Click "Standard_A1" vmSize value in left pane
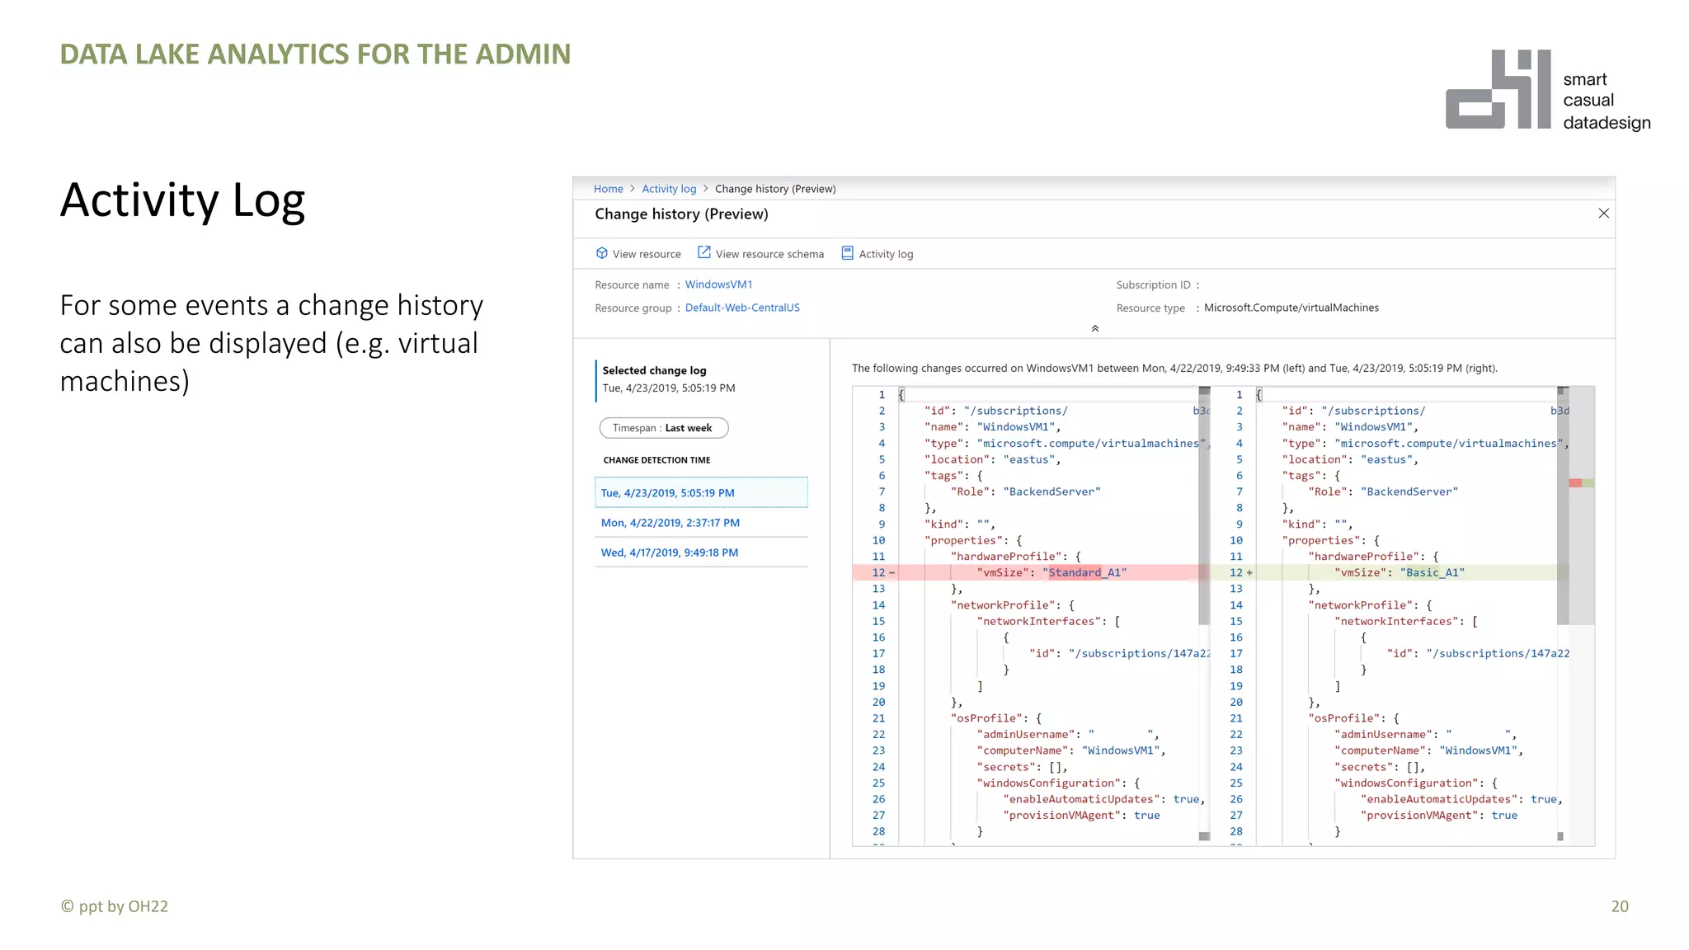Viewport: 1689px width, 950px height. [x=1084, y=572]
